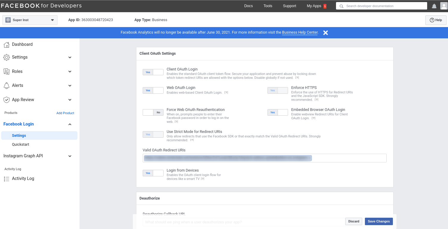Image resolution: width=448 pixels, height=229 pixels.
Task: Open the Super Inst app selector dropdown
Action: pos(30,20)
